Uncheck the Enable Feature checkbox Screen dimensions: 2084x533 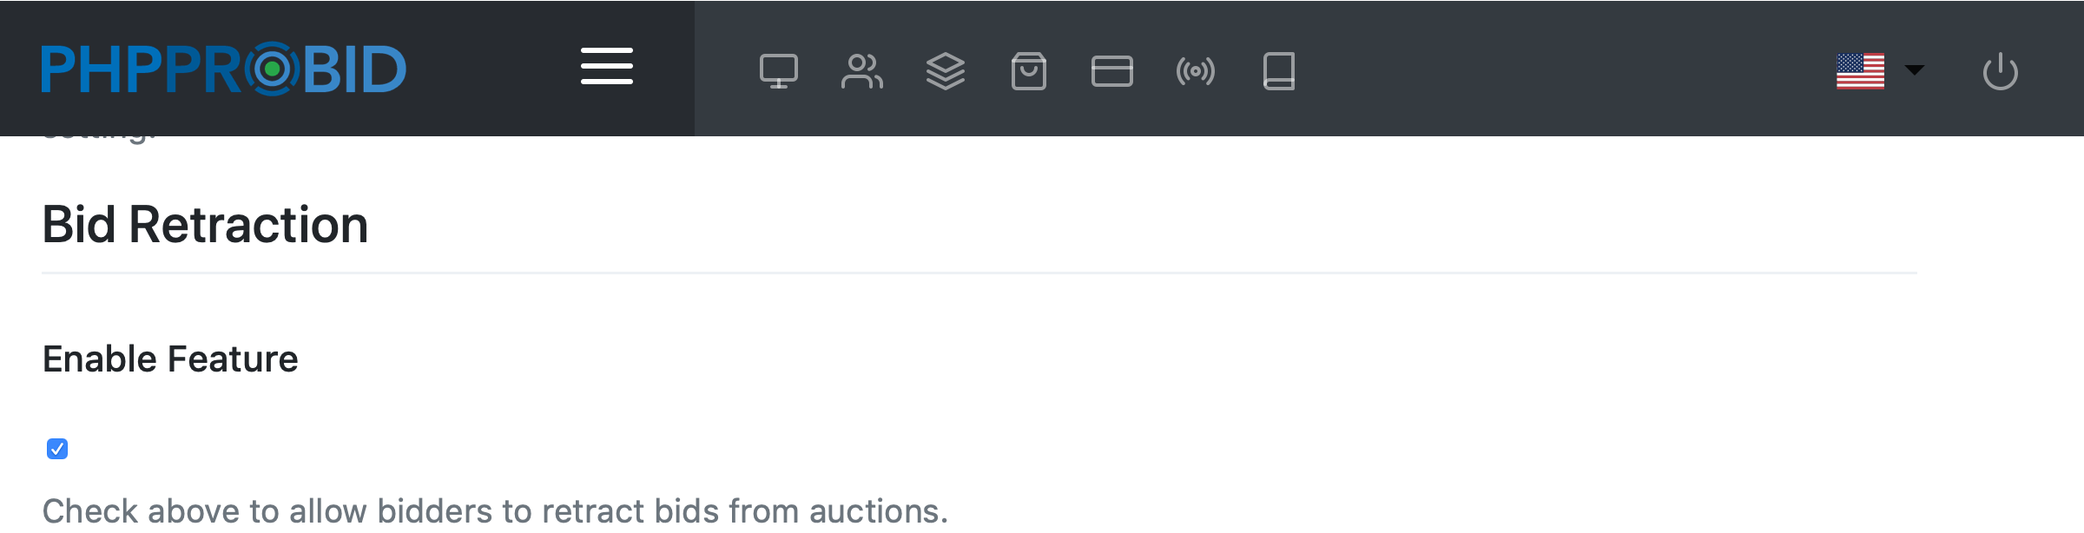pyautogui.click(x=57, y=449)
